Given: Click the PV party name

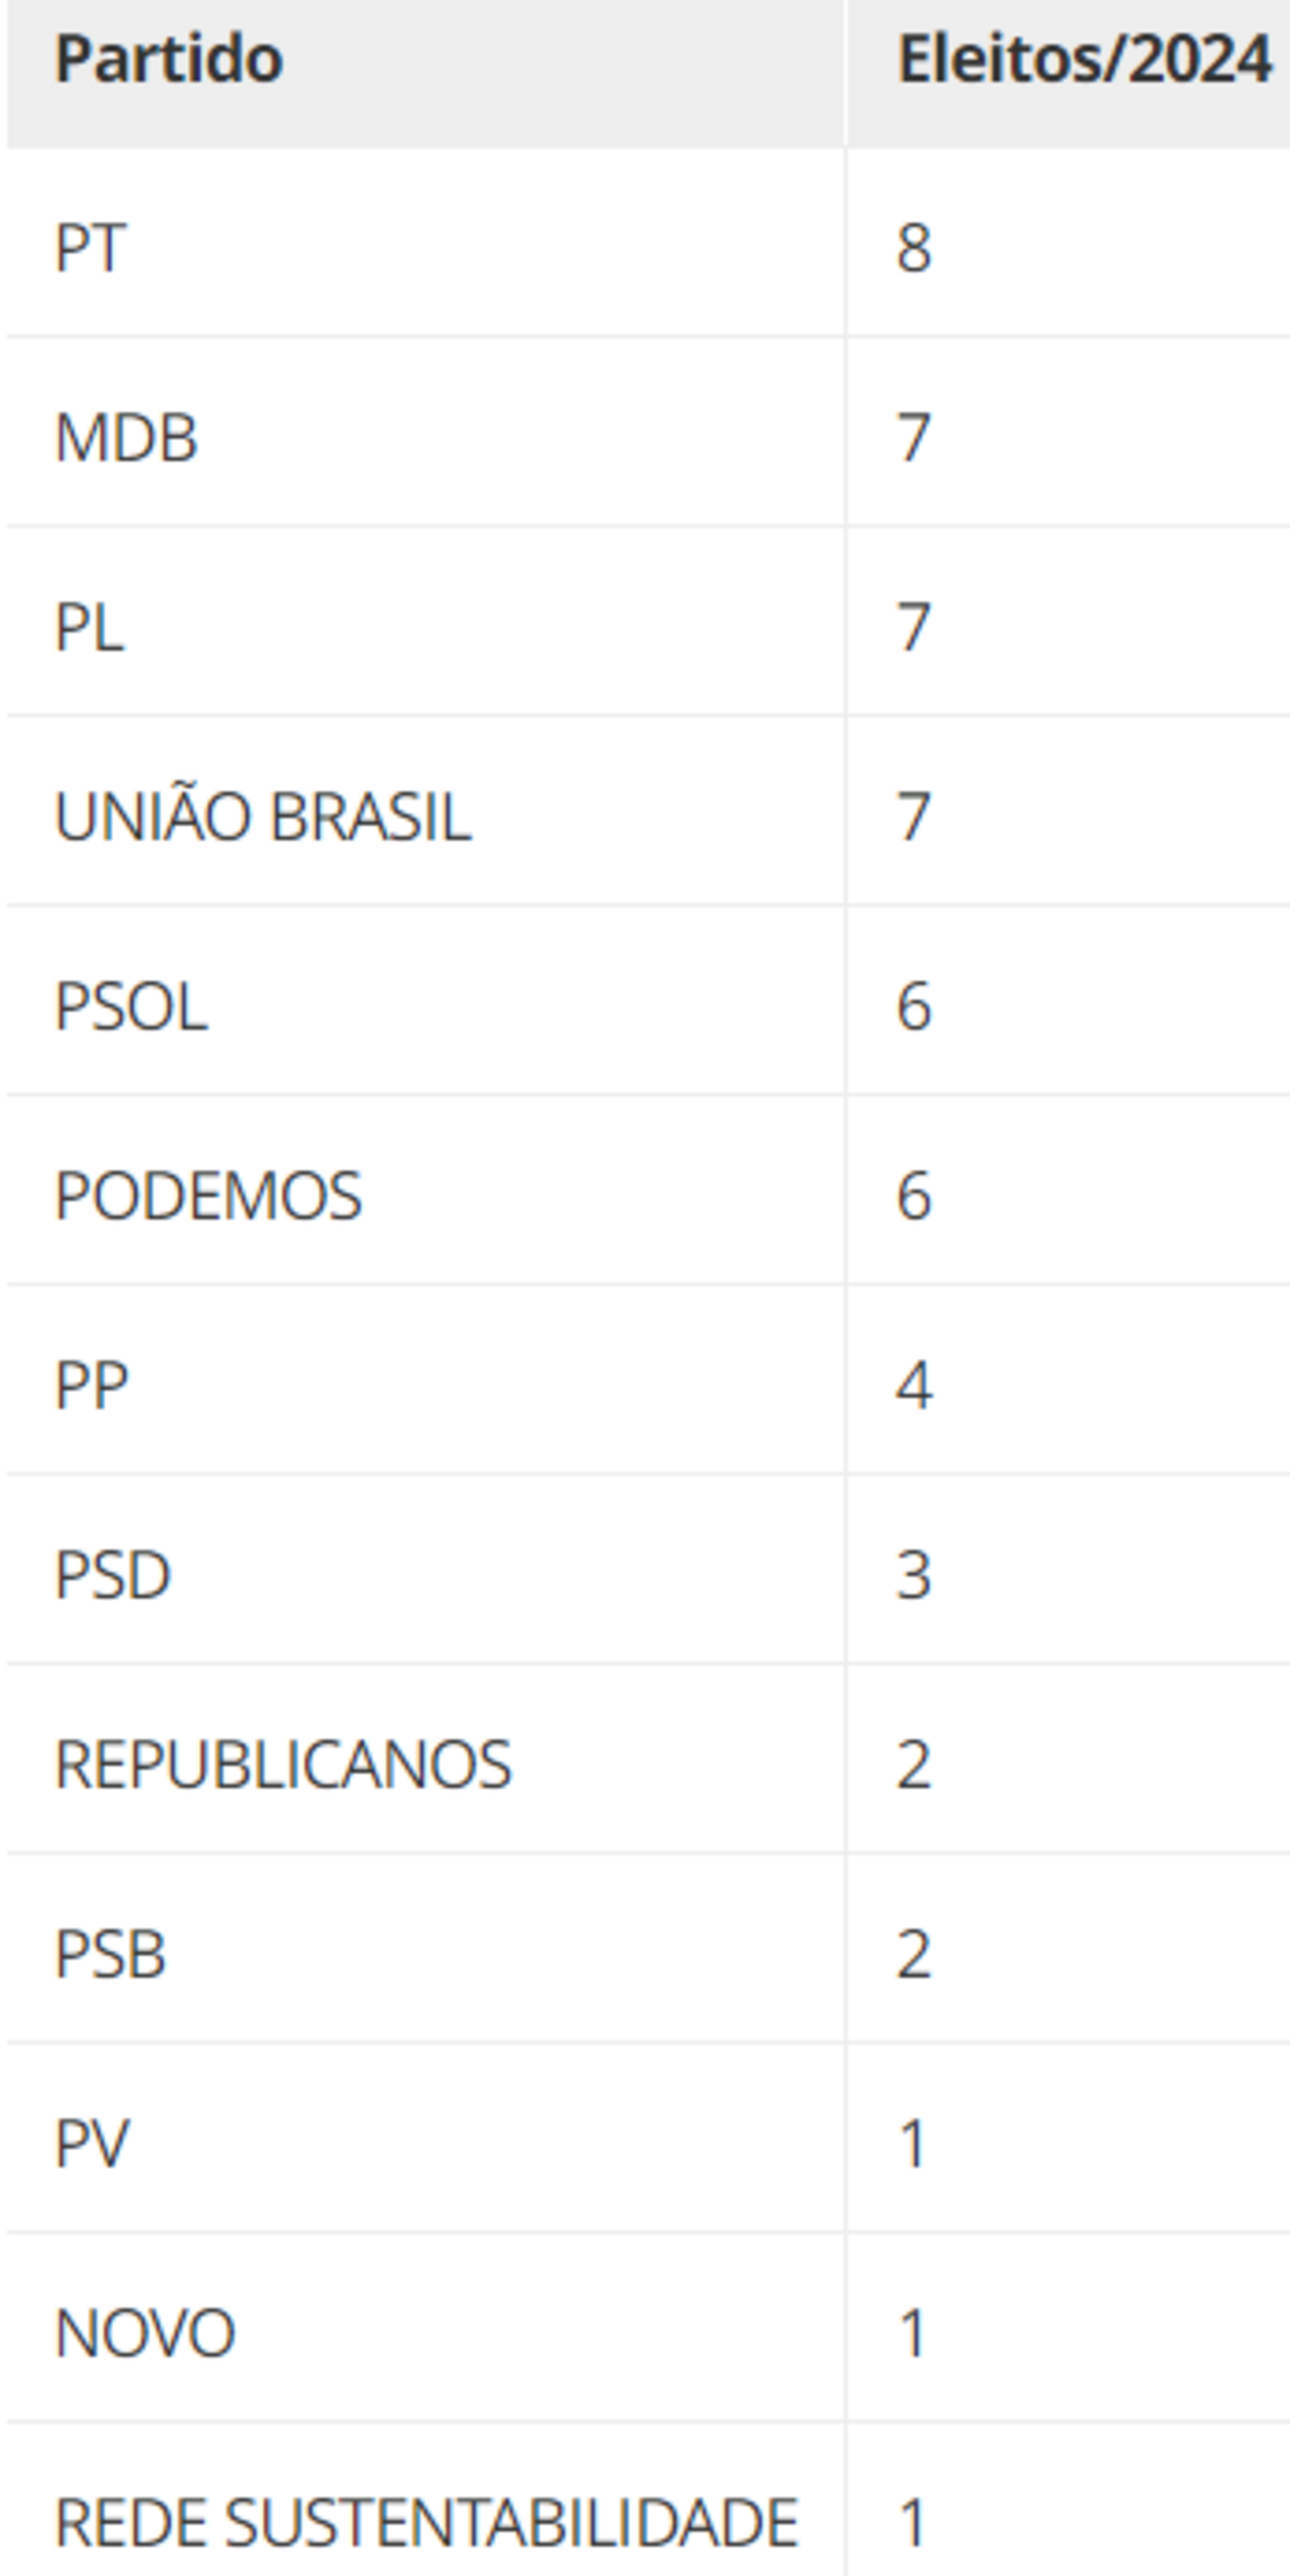Looking at the screenshot, I should tap(92, 2144).
